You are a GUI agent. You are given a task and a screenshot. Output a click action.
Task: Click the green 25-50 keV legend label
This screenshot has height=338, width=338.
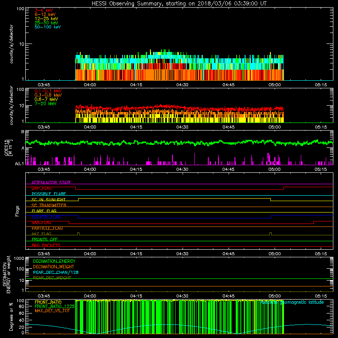point(46,23)
